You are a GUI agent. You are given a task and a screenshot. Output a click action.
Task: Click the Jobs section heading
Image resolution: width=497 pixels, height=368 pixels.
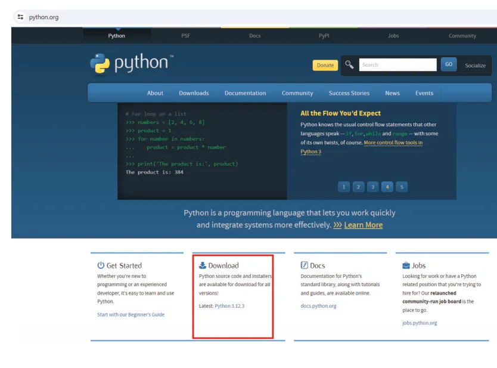418,265
